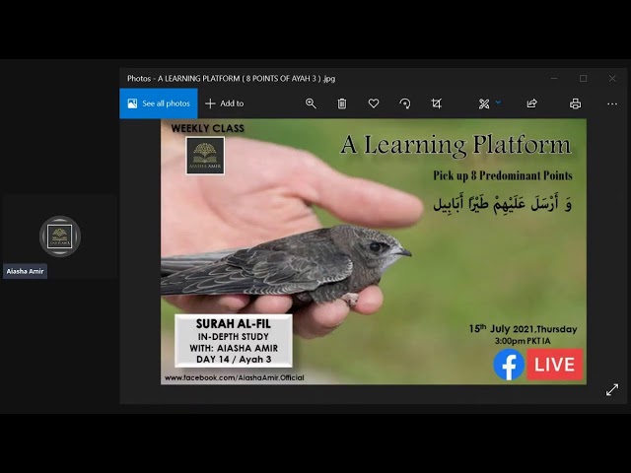Click the Photos window title text
631x473 pixels.
[x=231, y=79]
